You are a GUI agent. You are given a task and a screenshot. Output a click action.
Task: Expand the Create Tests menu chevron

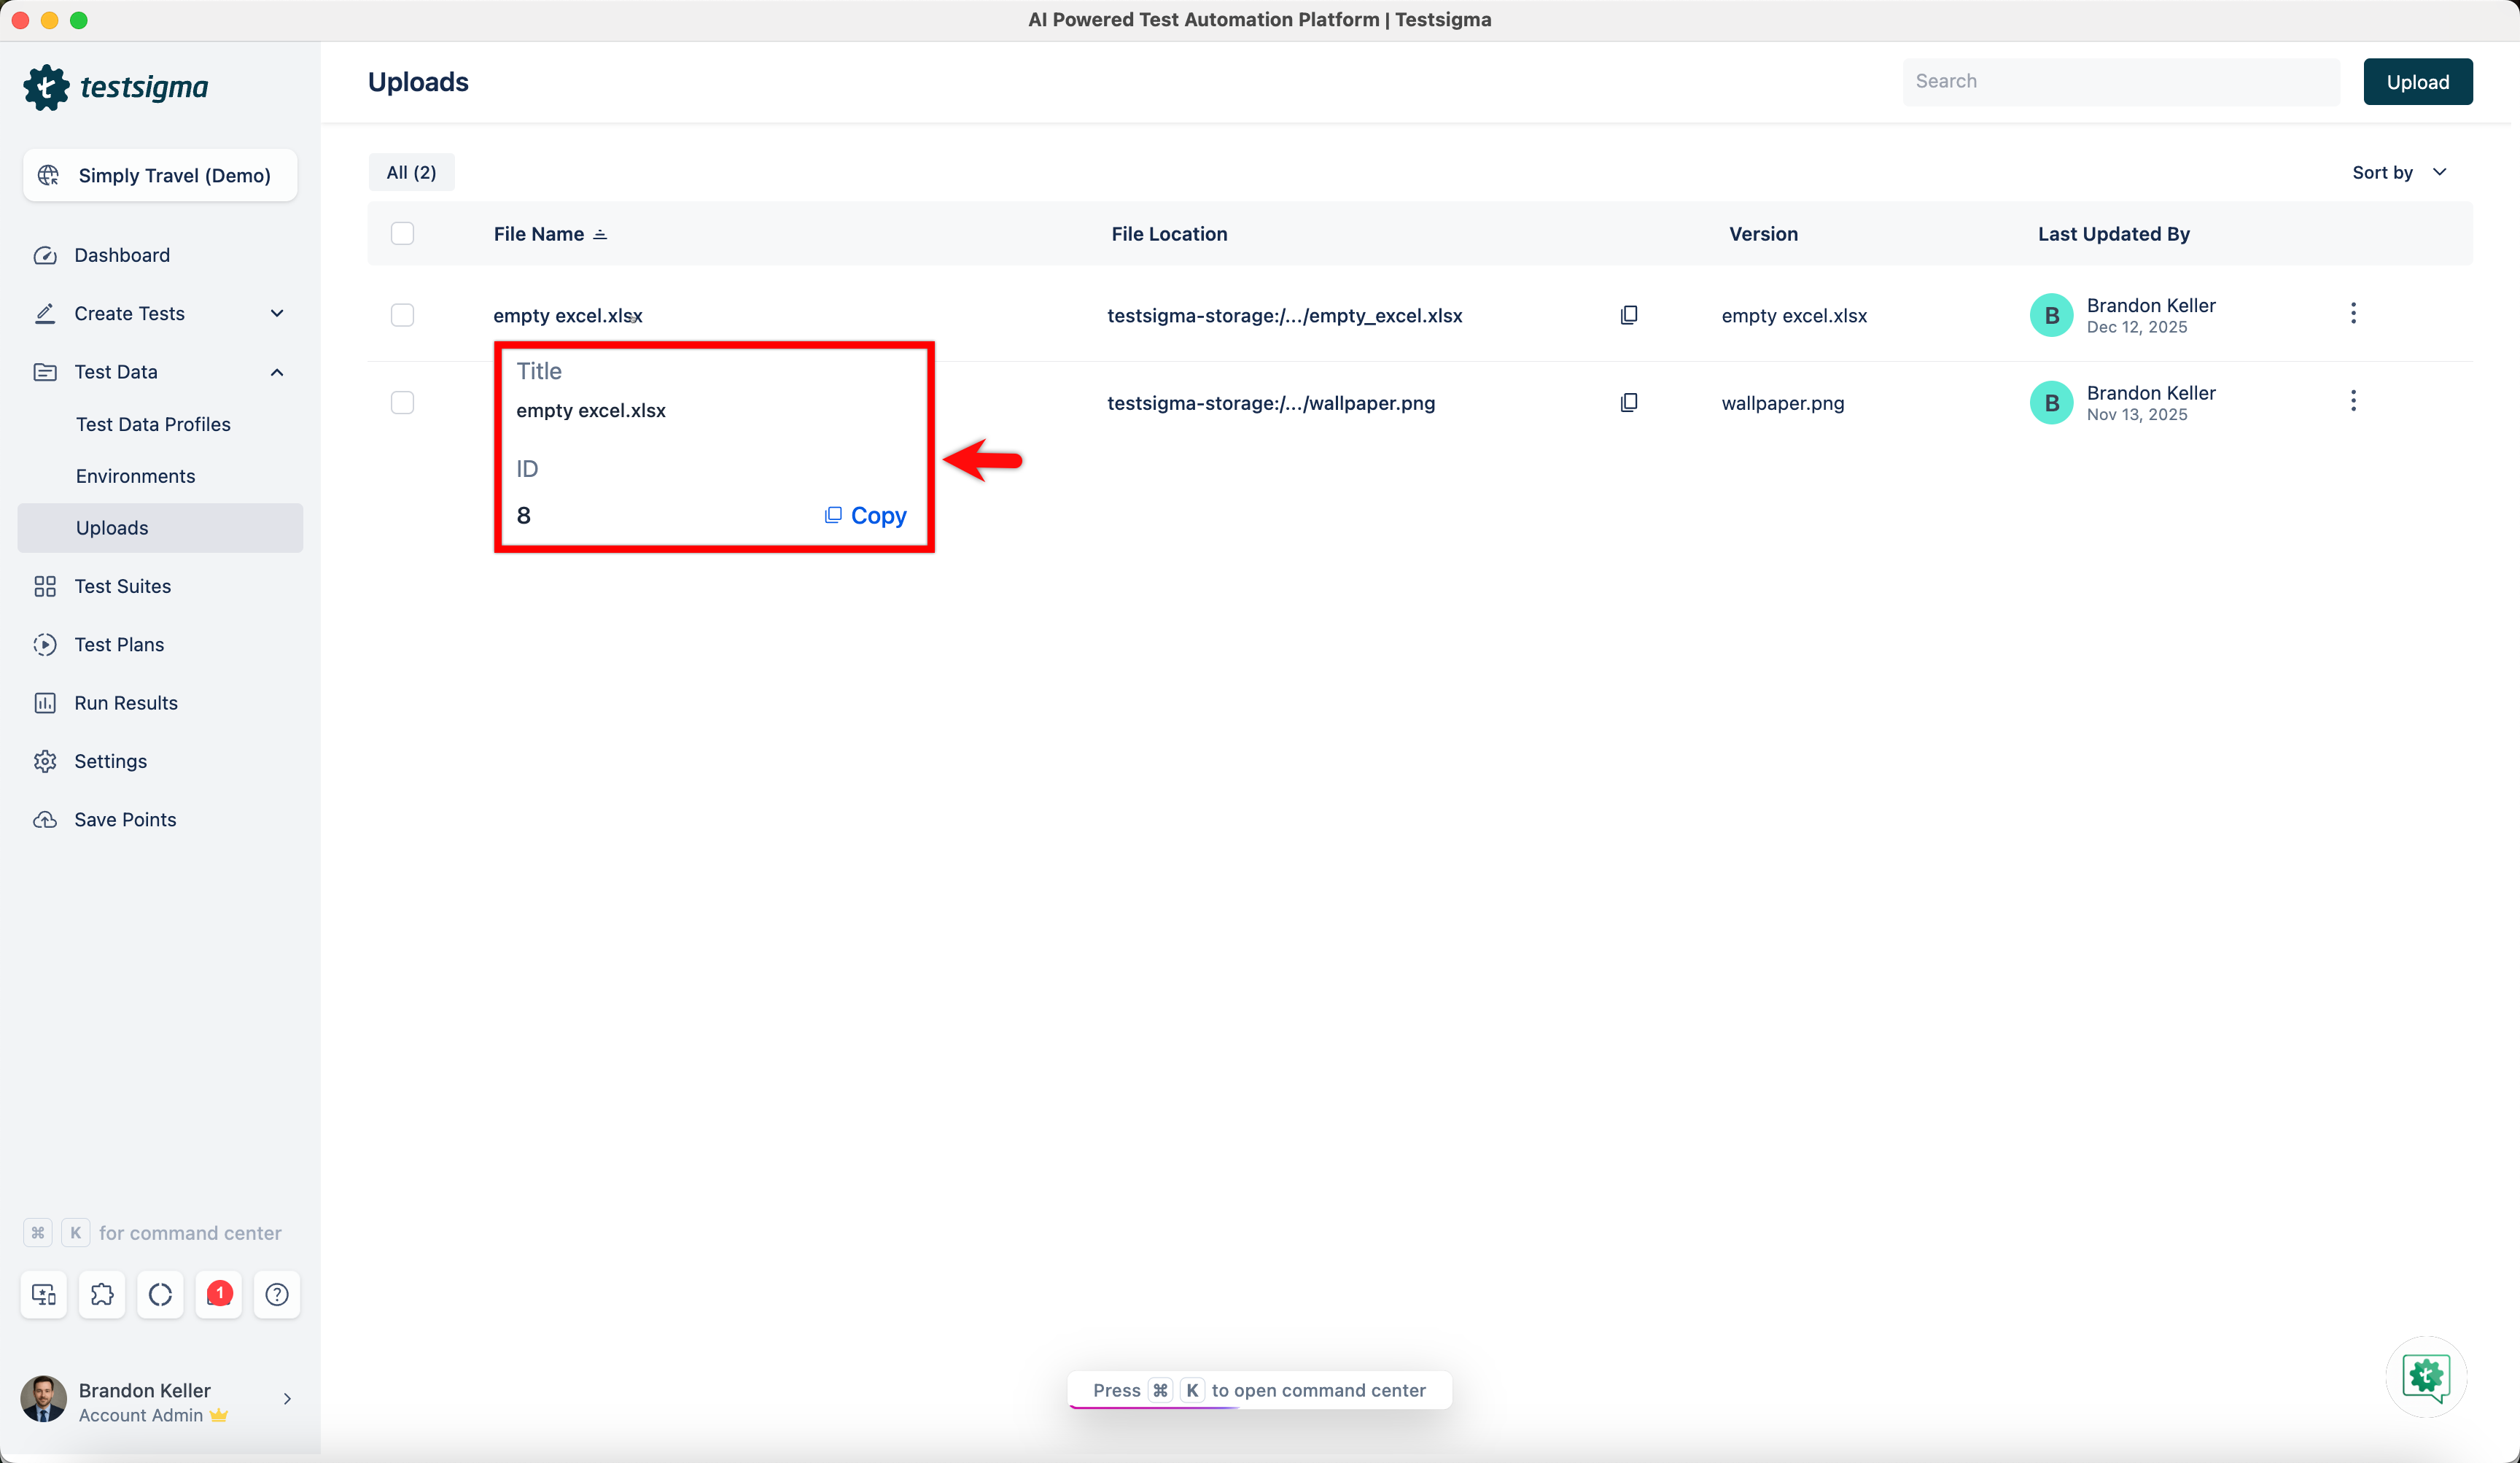[277, 313]
